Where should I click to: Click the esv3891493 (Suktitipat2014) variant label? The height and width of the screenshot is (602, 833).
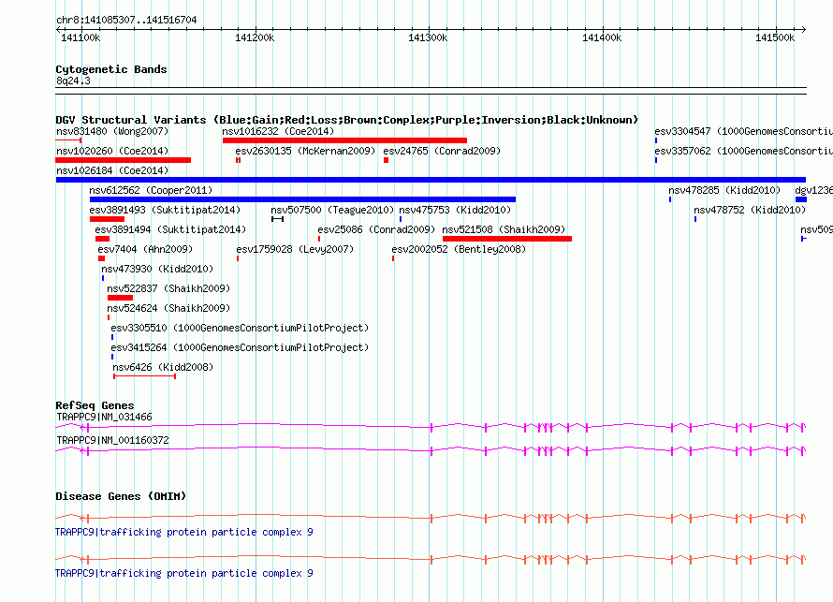[165, 210]
